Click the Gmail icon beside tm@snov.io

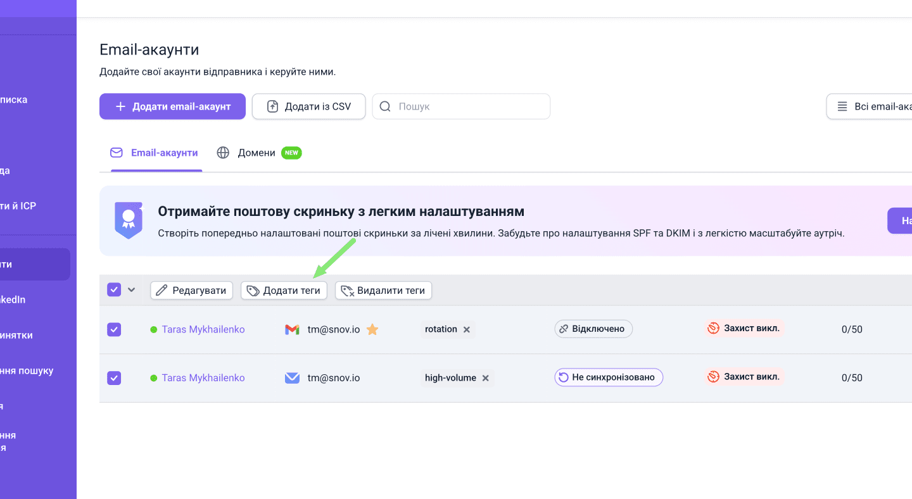(x=292, y=329)
